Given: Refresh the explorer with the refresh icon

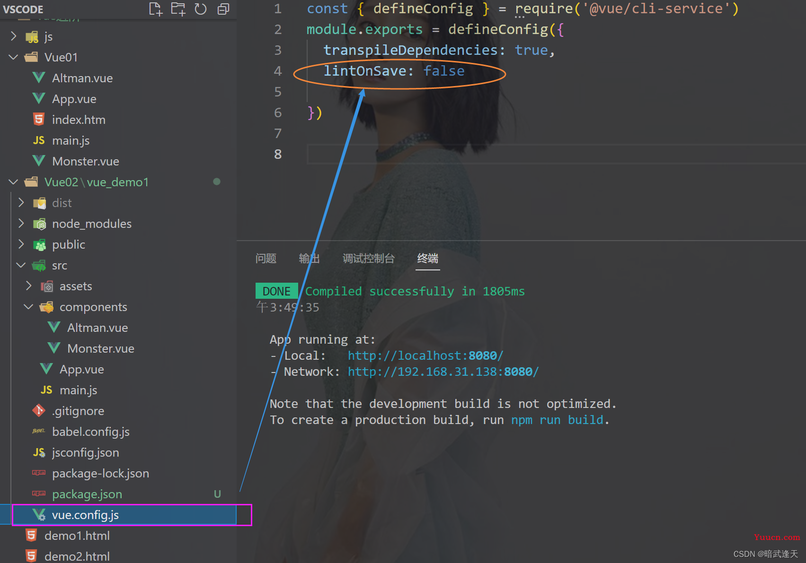Looking at the screenshot, I should click(201, 9).
